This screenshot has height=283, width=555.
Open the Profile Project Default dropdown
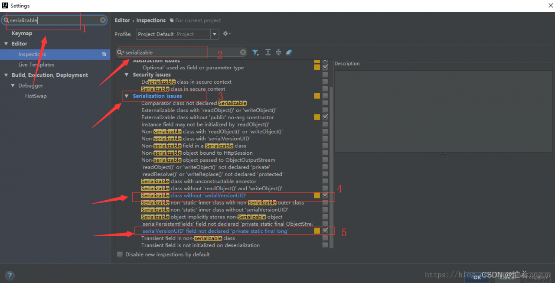click(x=177, y=34)
